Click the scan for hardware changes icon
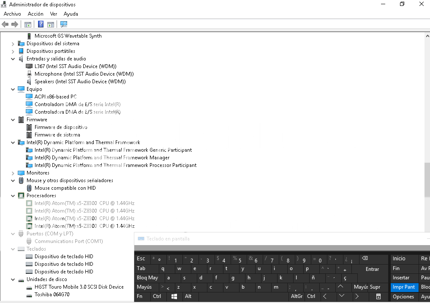This screenshot has width=430, height=303. (x=64, y=24)
